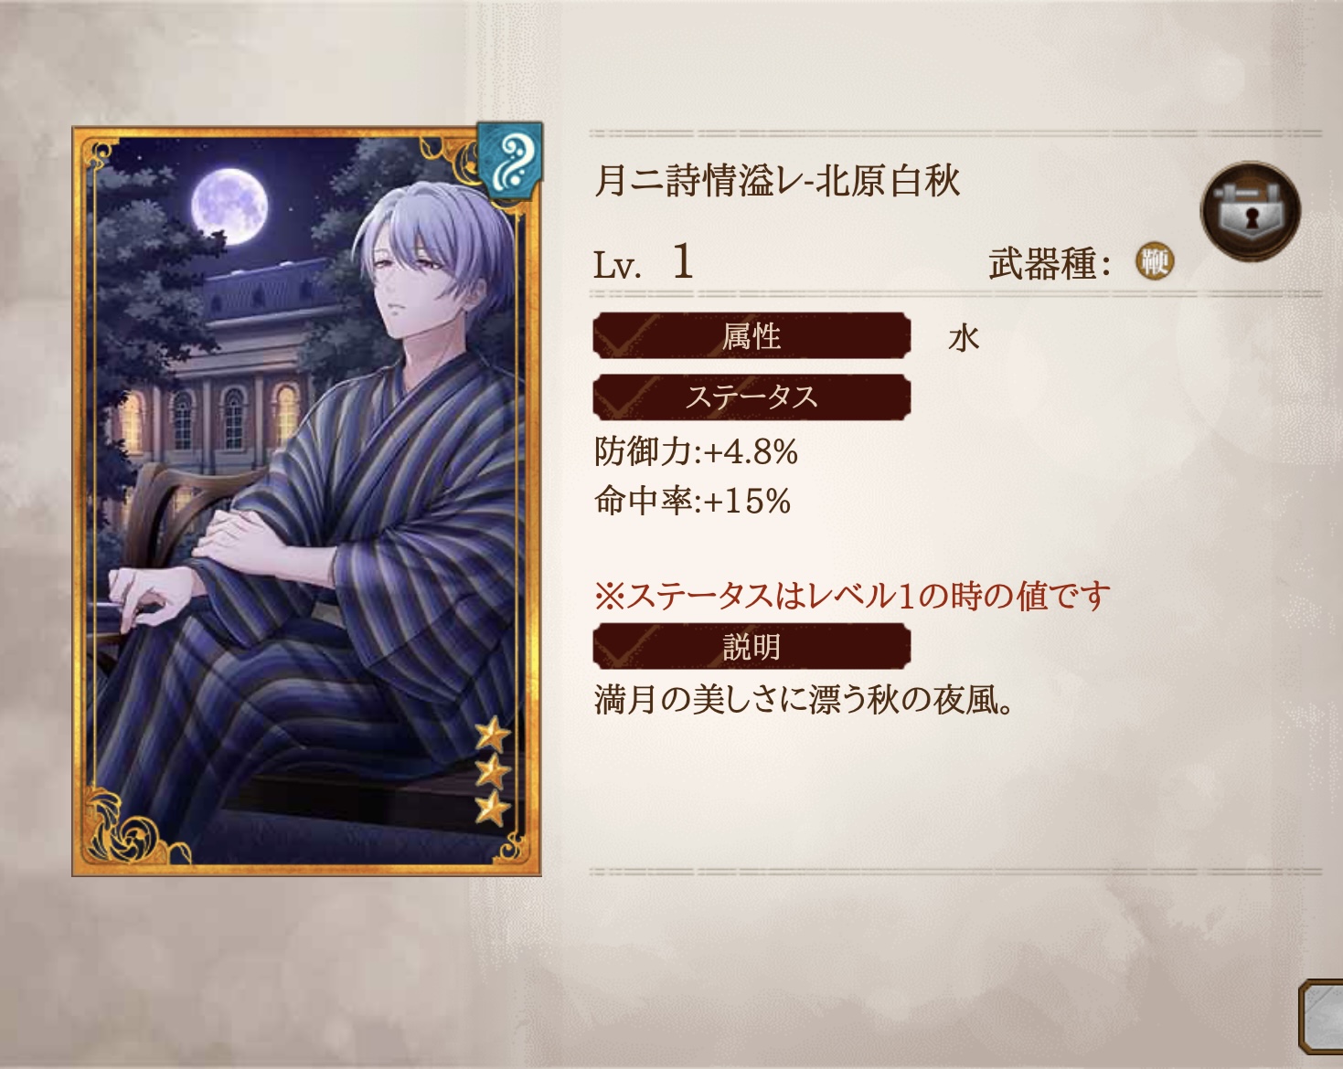Open the Kitahara Hakushu card artwork
This screenshot has width=1343, height=1069.
pyautogui.click(x=307, y=502)
